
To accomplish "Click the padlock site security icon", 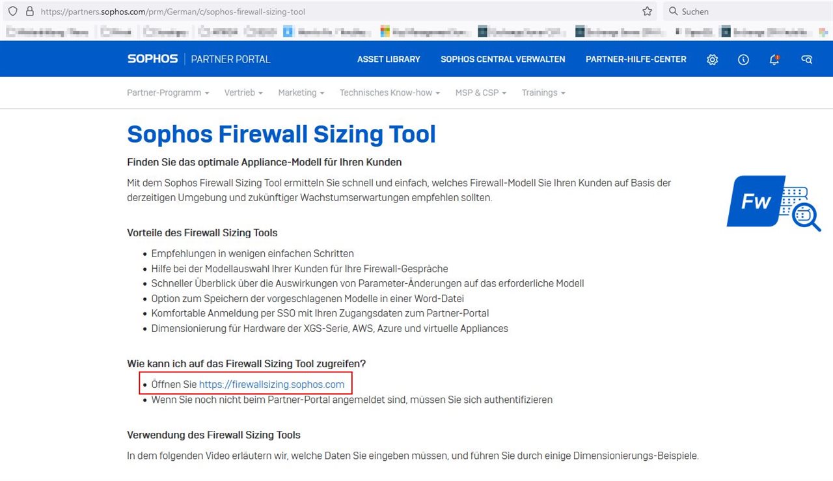I will 29,11.
